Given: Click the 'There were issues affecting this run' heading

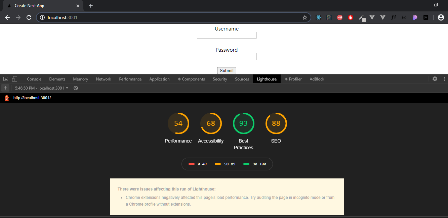Looking at the screenshot, I should (167, 189).
